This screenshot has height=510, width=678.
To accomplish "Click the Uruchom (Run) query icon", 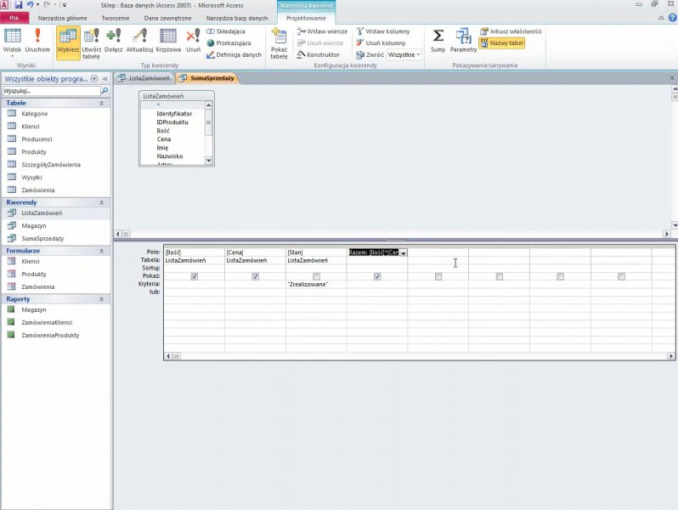I will point(37,39).
